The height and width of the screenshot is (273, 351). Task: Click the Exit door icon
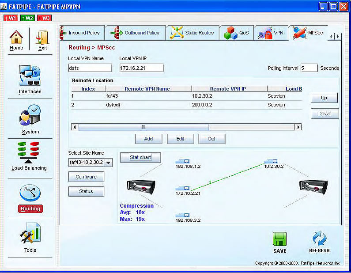42,37
